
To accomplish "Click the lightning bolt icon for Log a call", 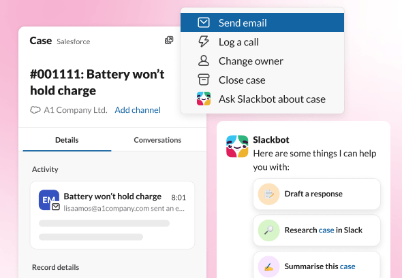I will point(204,41).
